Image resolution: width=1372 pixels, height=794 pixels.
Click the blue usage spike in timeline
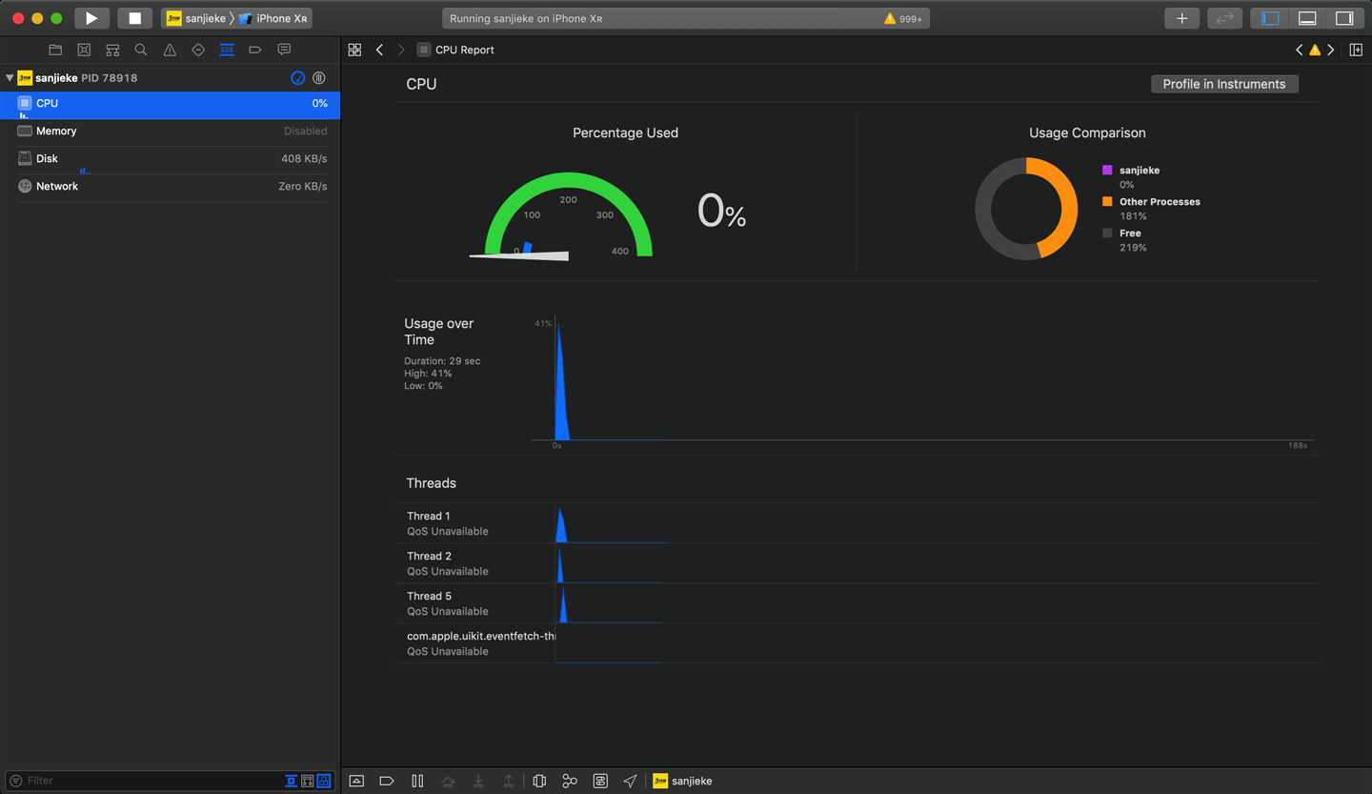pos(561,381)
